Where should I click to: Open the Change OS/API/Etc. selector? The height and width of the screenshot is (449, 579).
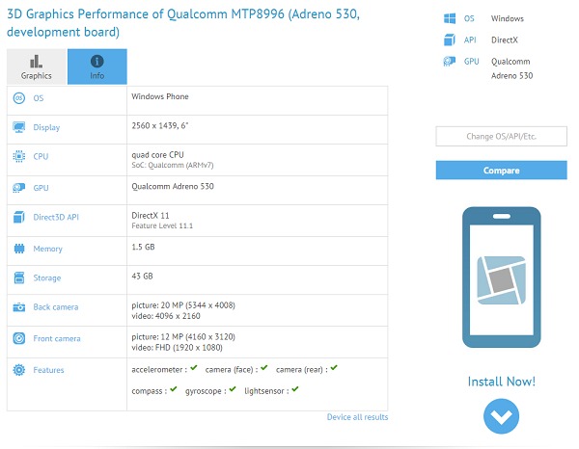coord(501,137)
